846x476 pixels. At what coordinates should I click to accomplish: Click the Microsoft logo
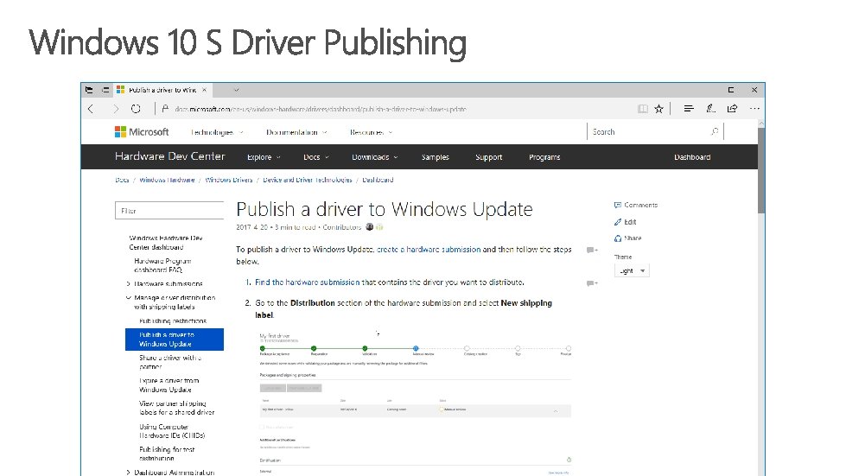click(142, 132)
